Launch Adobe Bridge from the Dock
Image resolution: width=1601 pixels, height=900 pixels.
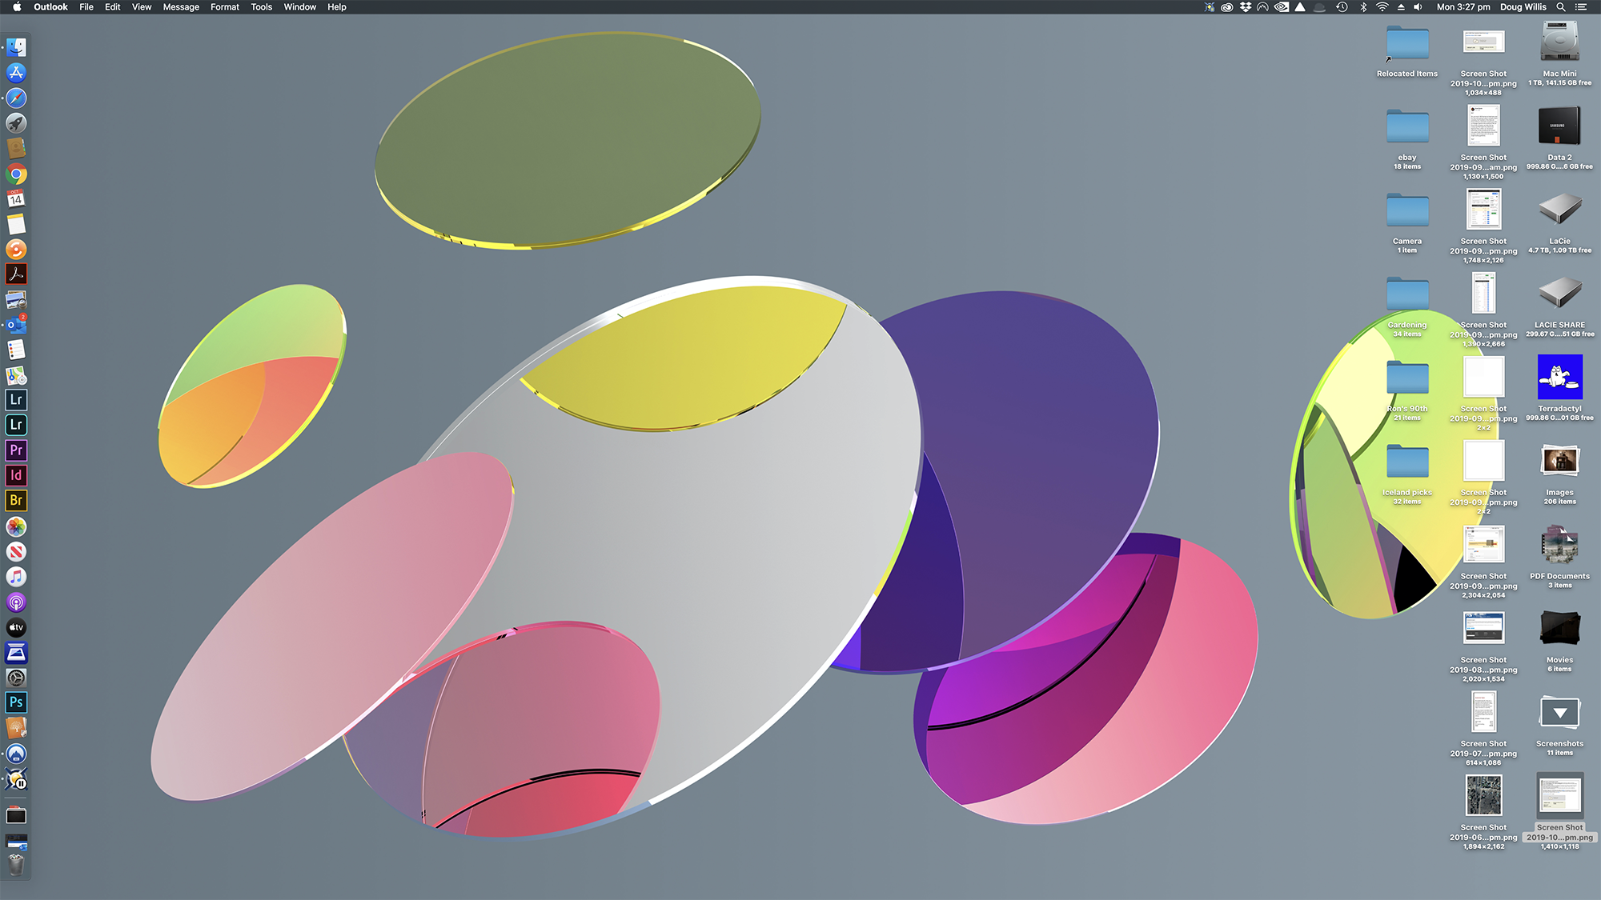coord(16,501)
